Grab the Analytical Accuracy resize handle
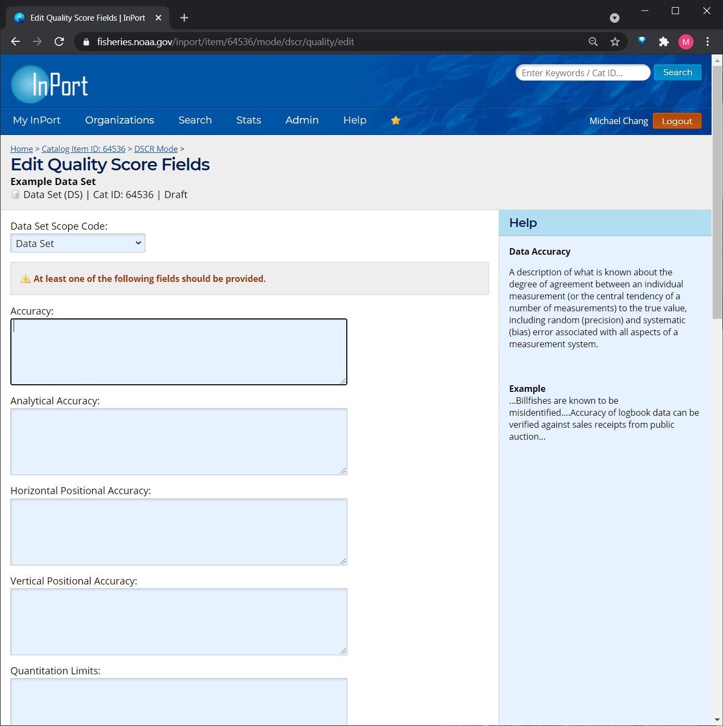723x726 pixels. pyautogui.click(x=343, y=471)
